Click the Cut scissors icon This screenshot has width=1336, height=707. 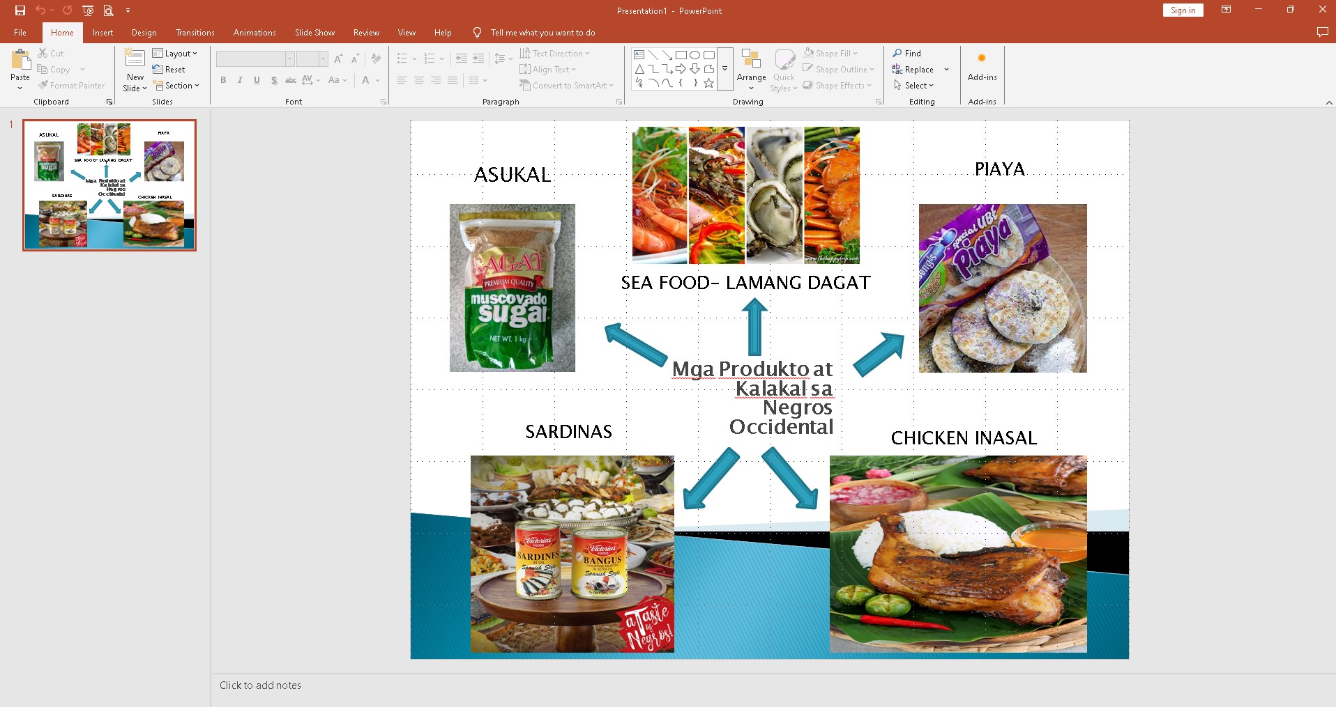pos(43,53)
